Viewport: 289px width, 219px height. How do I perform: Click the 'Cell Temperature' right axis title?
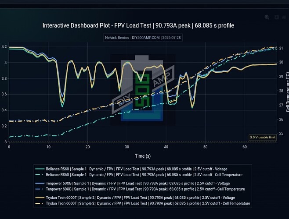point(287,92)
